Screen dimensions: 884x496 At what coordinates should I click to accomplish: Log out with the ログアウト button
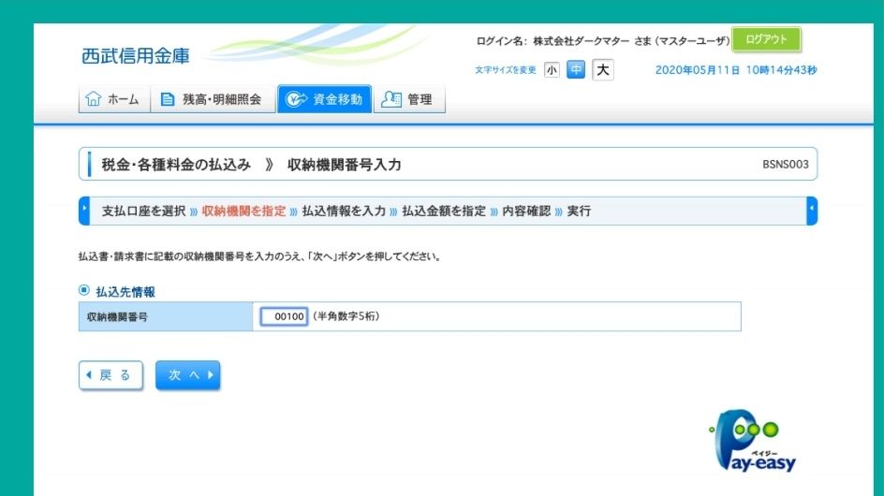[766, 39]
